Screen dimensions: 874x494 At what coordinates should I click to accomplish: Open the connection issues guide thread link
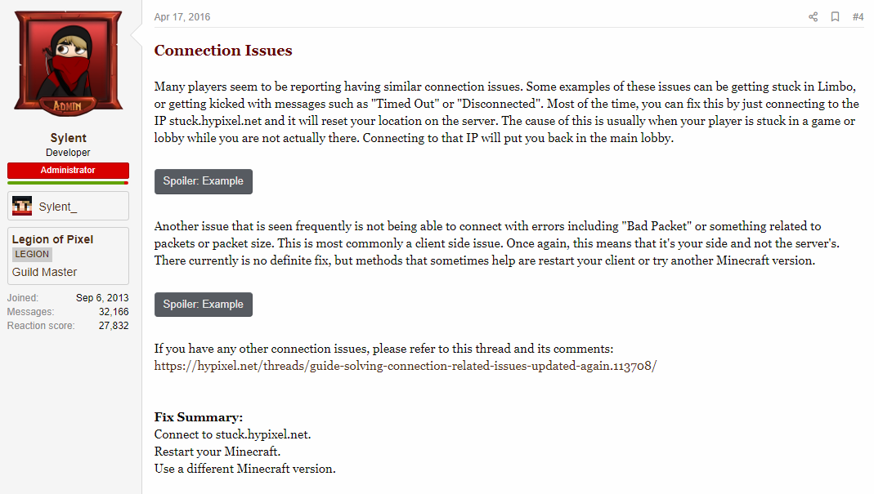406,366
